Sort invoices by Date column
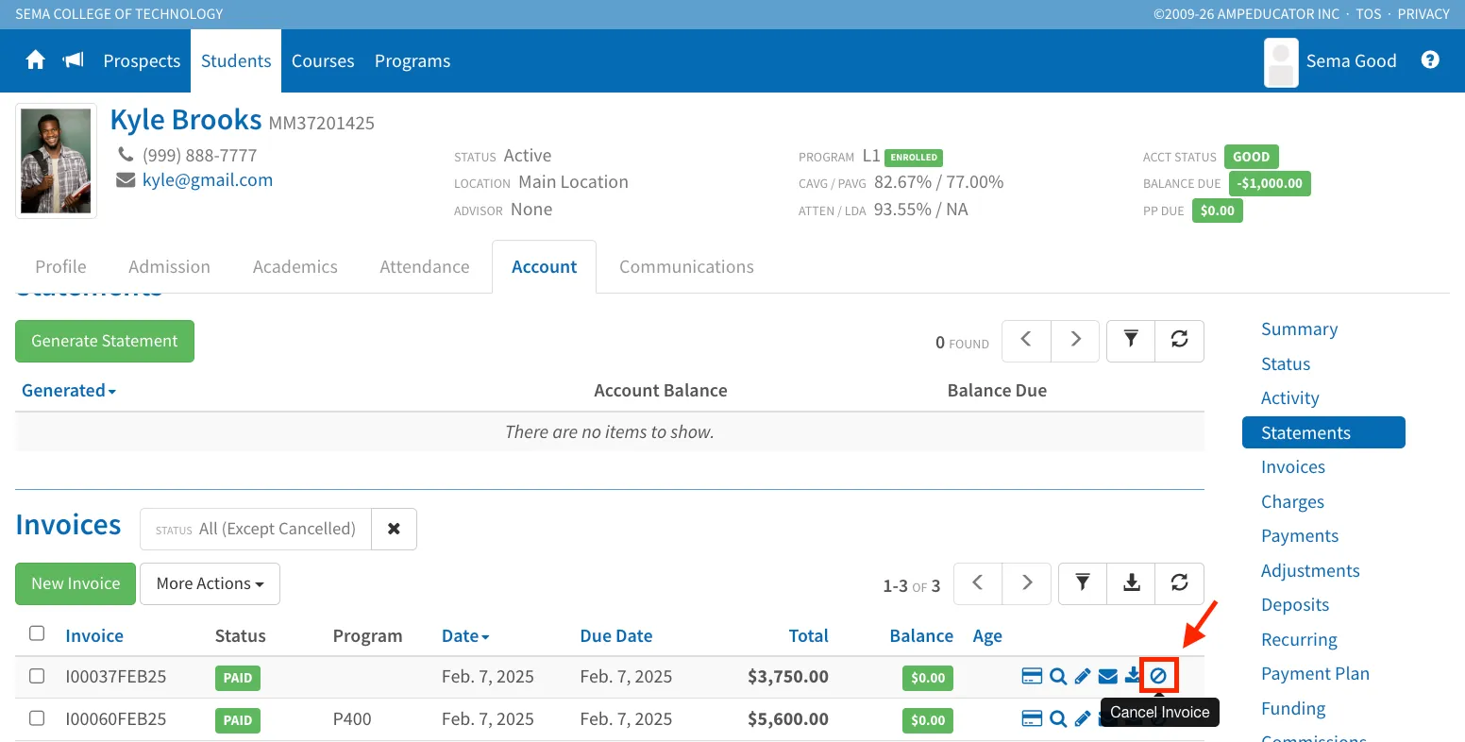 465,635
